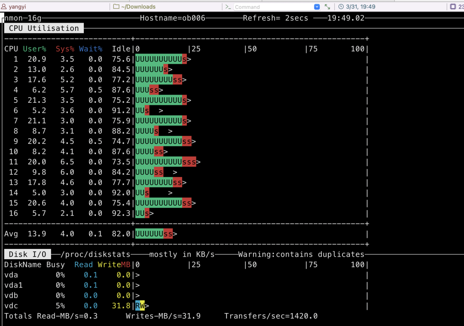Click Writes-MB/s=31.9 text

163,316
